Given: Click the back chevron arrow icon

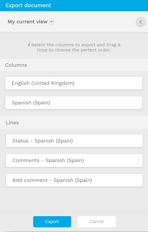Looking at the screenshot, I should point(140,22).
